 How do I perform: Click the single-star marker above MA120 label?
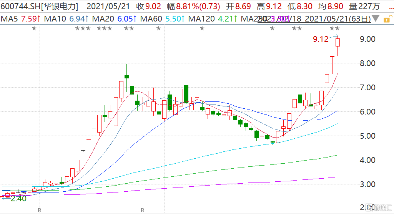(202, 28)
